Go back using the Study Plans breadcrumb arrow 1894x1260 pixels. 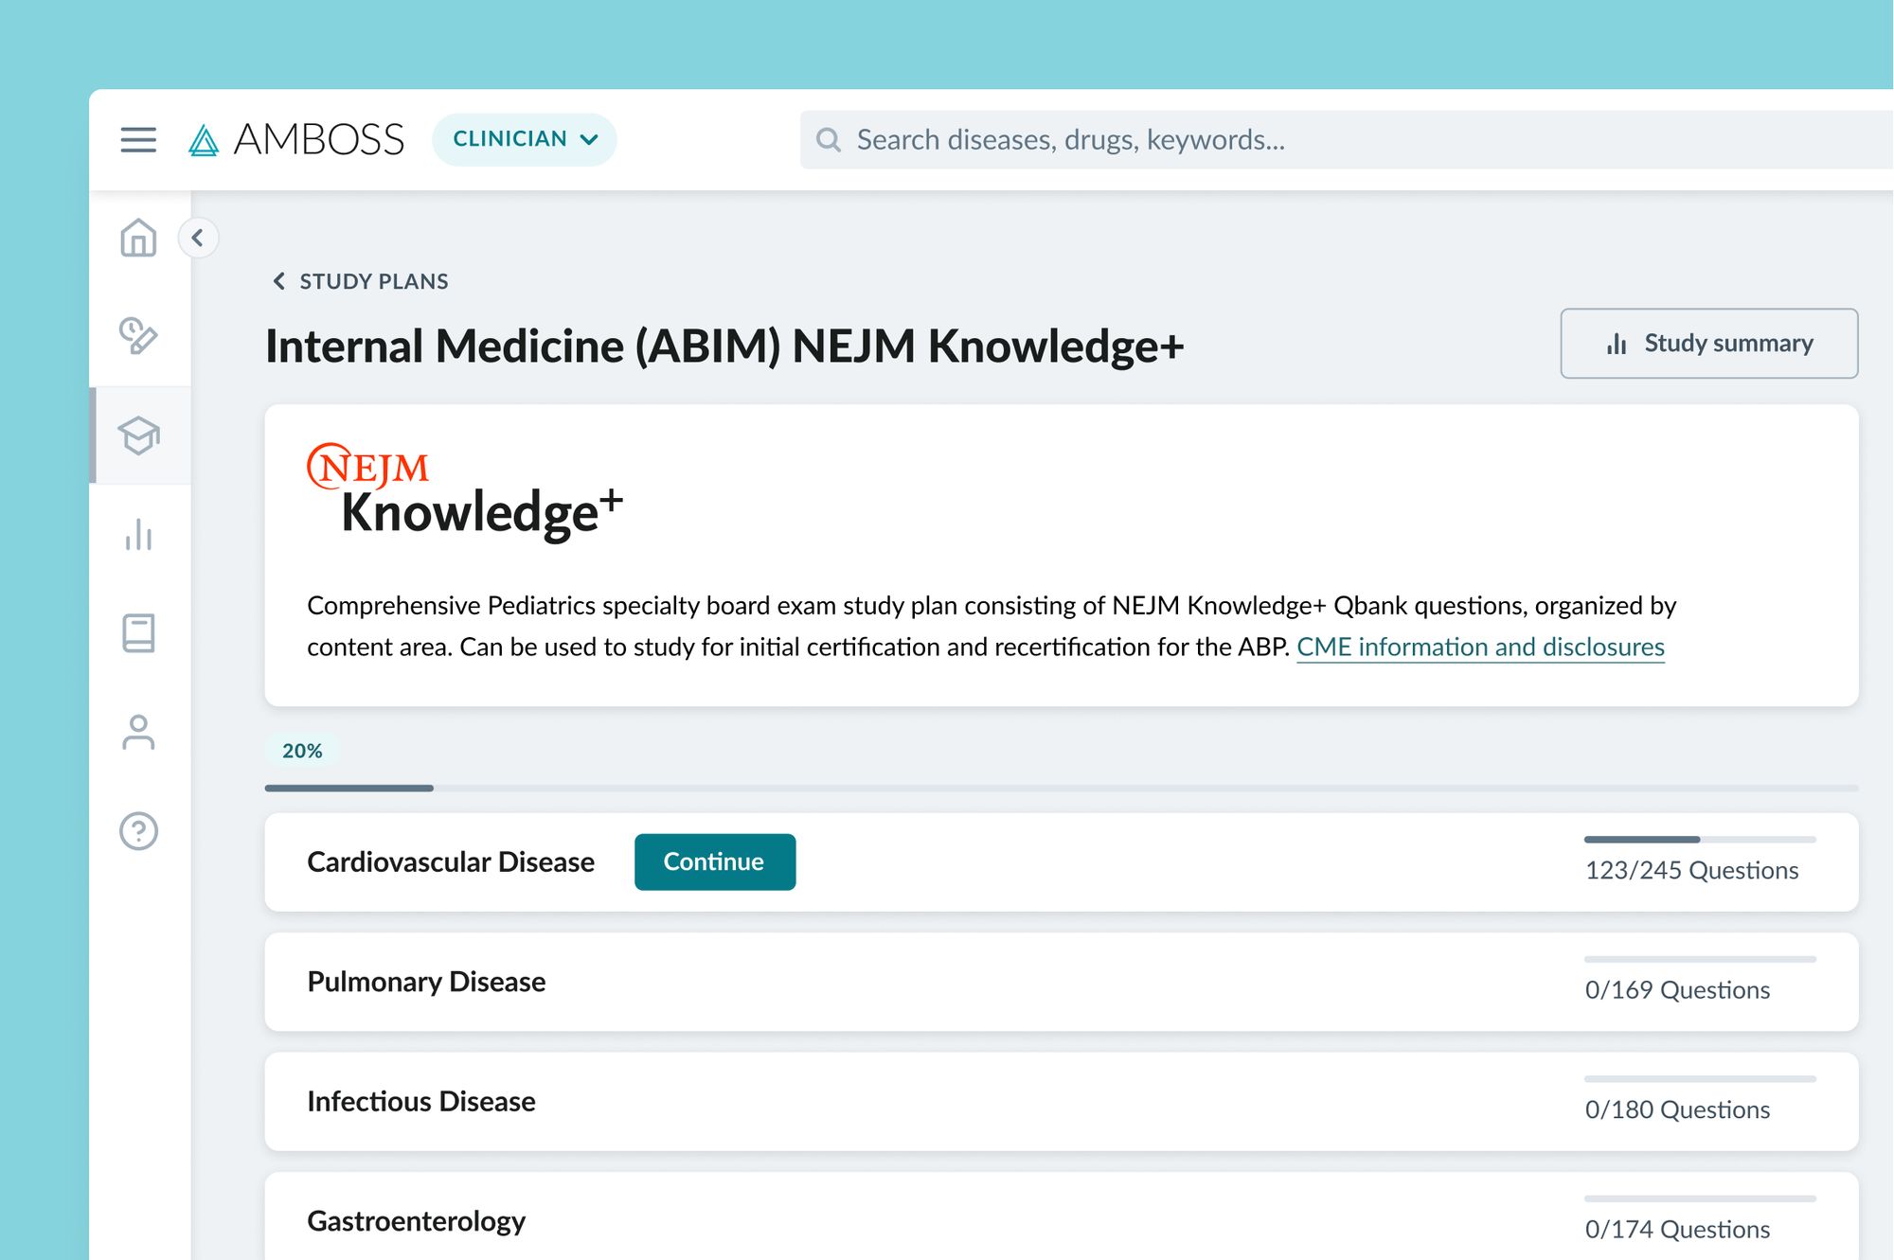point(278,281)
